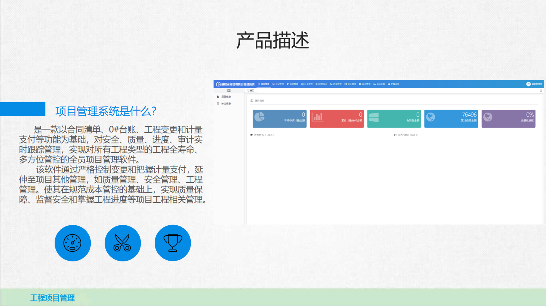Screen dimensions: 546x306
Task: Open the 质量管理 menu
Action: [x=336, y=84]
